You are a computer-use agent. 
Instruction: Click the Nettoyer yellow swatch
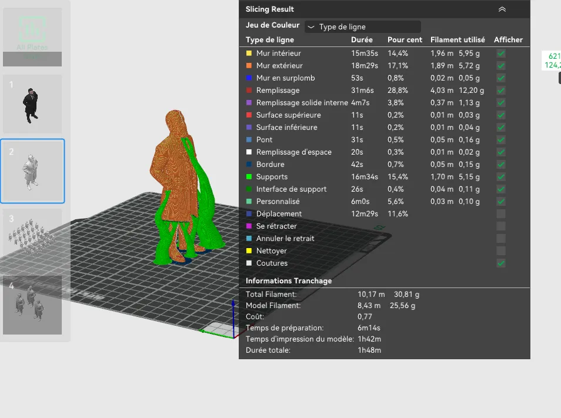(249, 250)
